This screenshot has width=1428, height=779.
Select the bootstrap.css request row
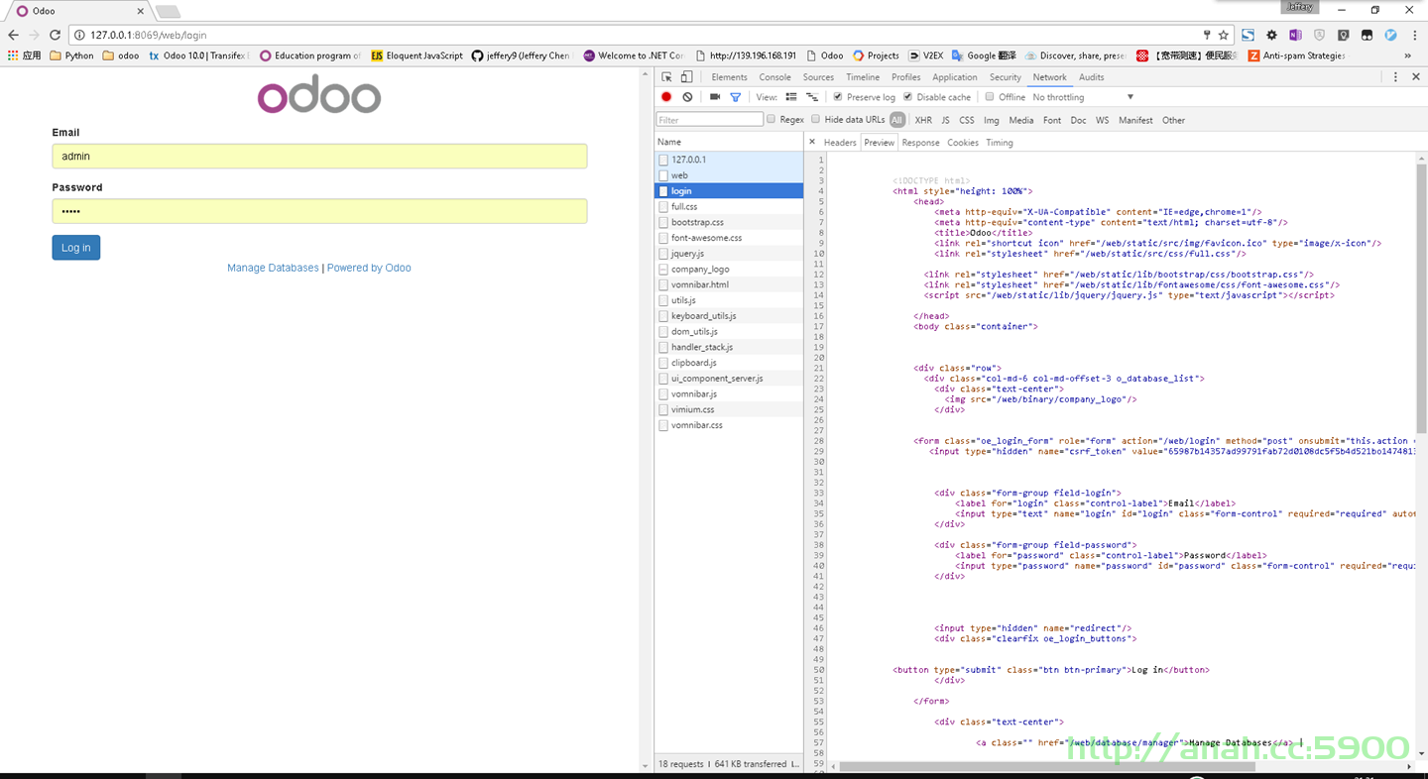point(729,222)
